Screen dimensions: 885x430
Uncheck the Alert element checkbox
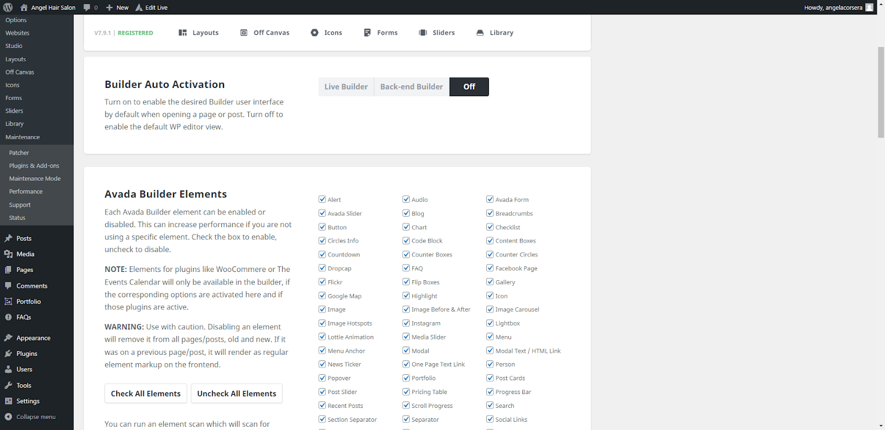[322, 200]
